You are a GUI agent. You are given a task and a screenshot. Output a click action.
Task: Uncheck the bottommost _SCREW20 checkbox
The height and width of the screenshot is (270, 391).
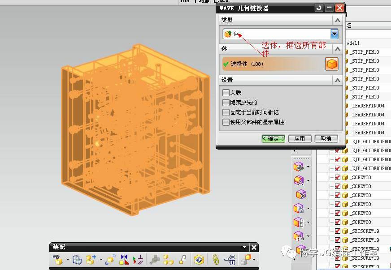click(337, 222)
